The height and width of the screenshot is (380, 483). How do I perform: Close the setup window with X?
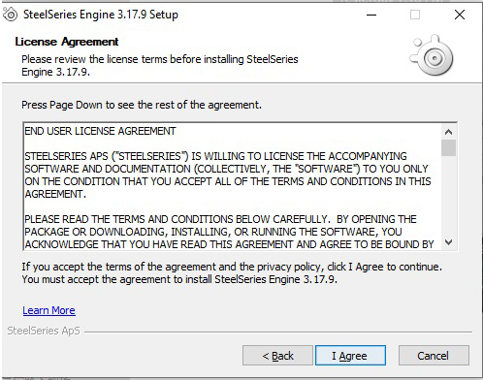[460, 15]
